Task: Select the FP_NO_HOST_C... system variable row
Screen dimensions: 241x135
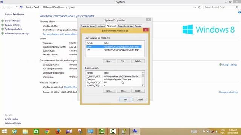Action: click(x=113, y=82)
